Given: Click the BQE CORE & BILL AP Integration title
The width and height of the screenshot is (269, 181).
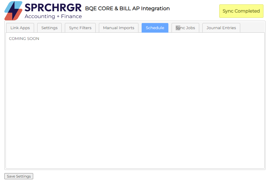Looking at the screenshot, I should 127,8.
